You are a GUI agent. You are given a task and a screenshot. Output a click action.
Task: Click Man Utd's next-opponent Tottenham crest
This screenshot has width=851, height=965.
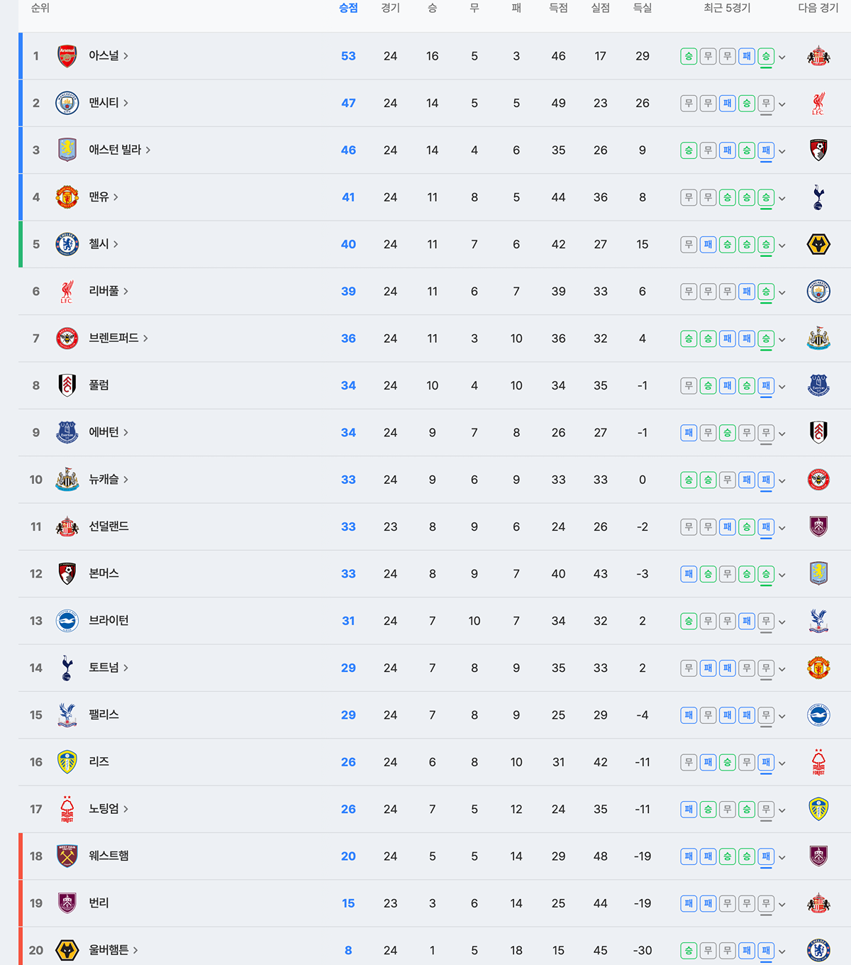pos(818,197)
